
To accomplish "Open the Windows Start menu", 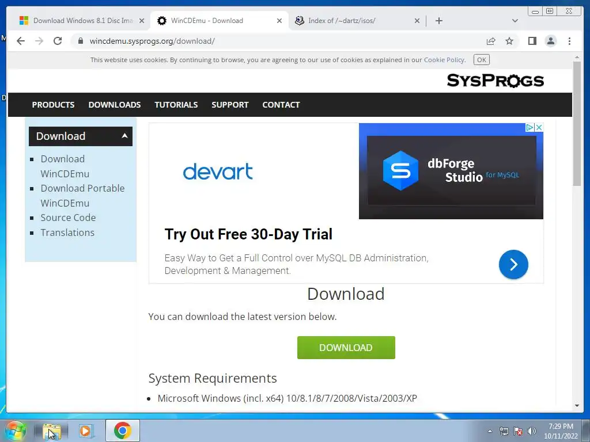I will click(15, 430).
